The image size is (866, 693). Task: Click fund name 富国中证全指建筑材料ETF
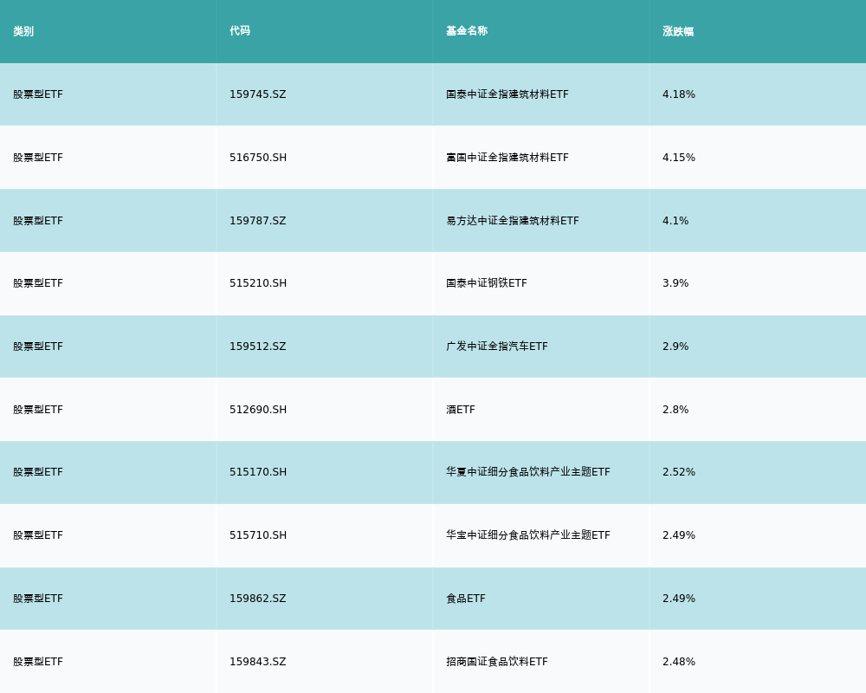(507, 158)
